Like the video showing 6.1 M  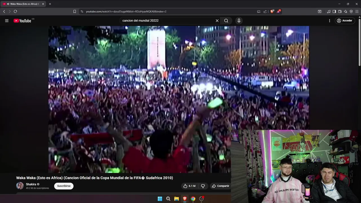(x=189, y=186)
